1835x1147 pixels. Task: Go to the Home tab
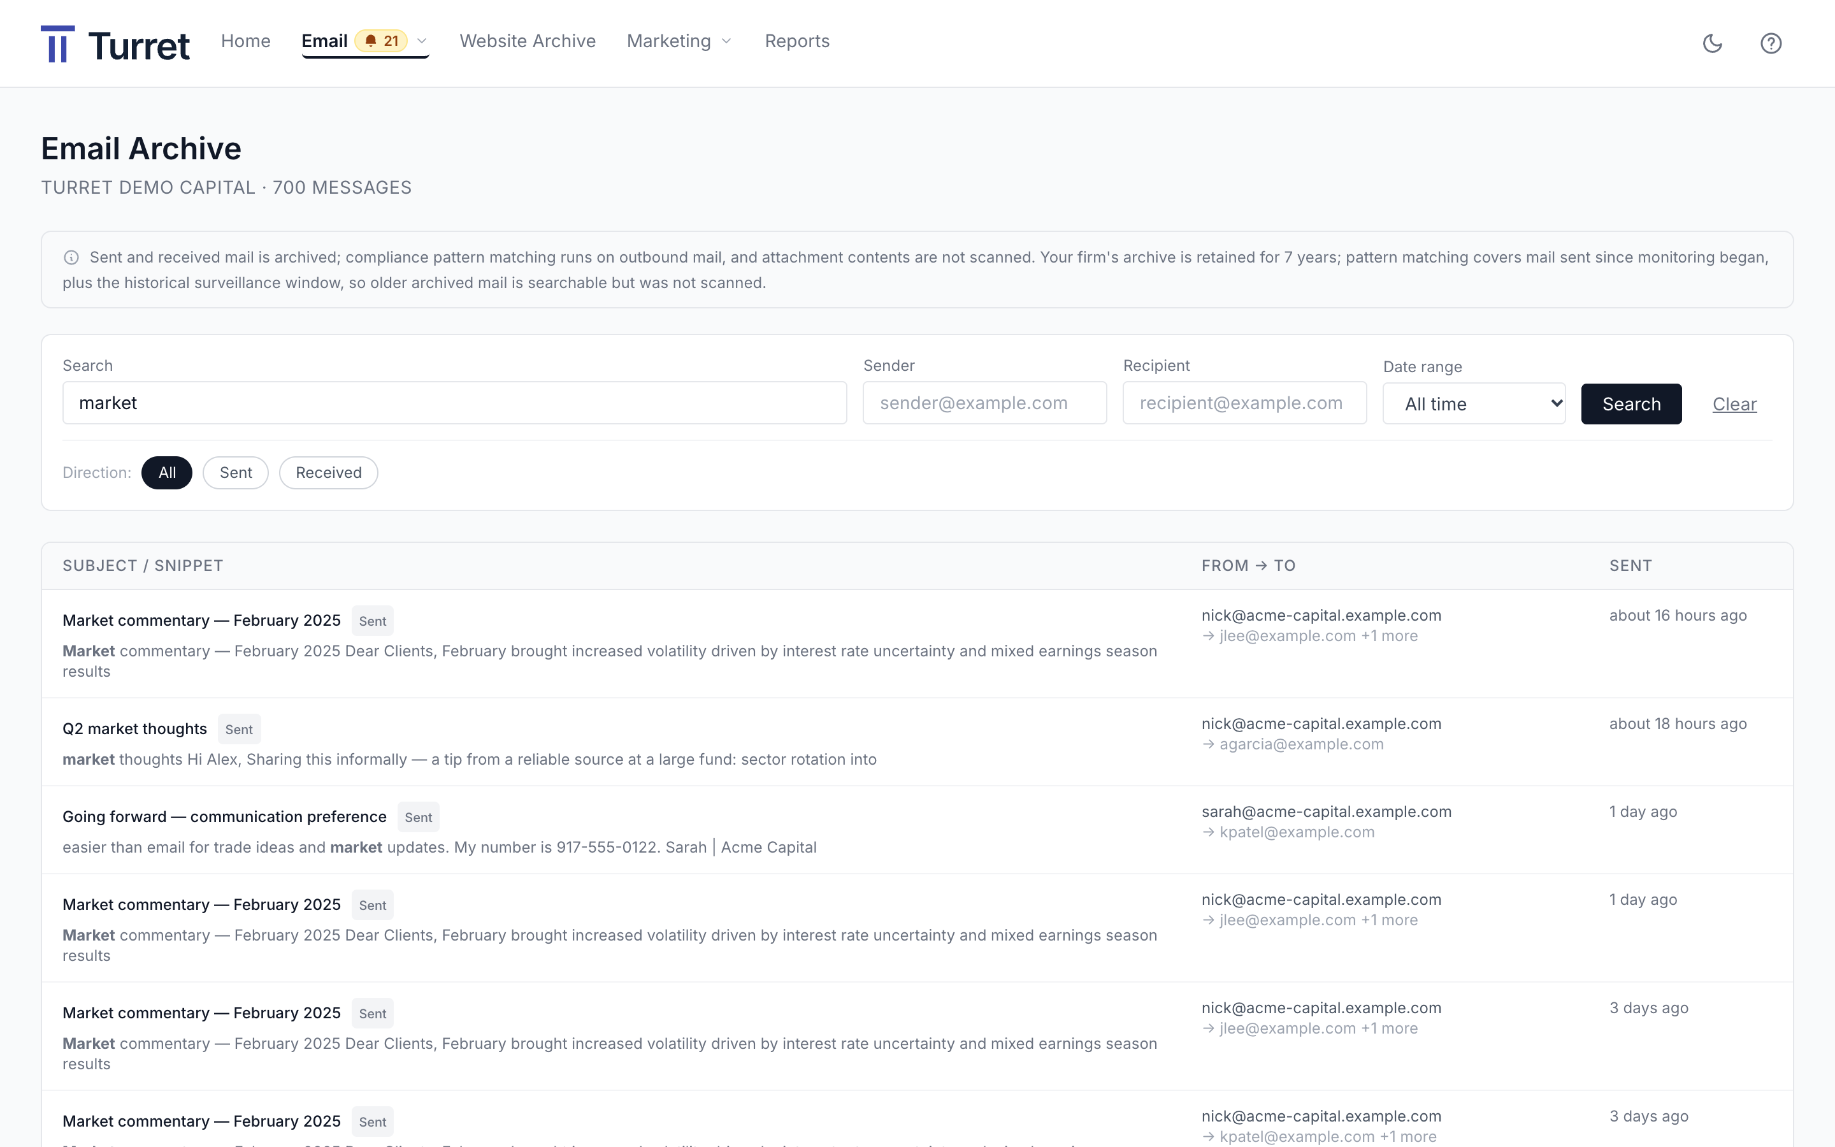(x=246, y=41)
